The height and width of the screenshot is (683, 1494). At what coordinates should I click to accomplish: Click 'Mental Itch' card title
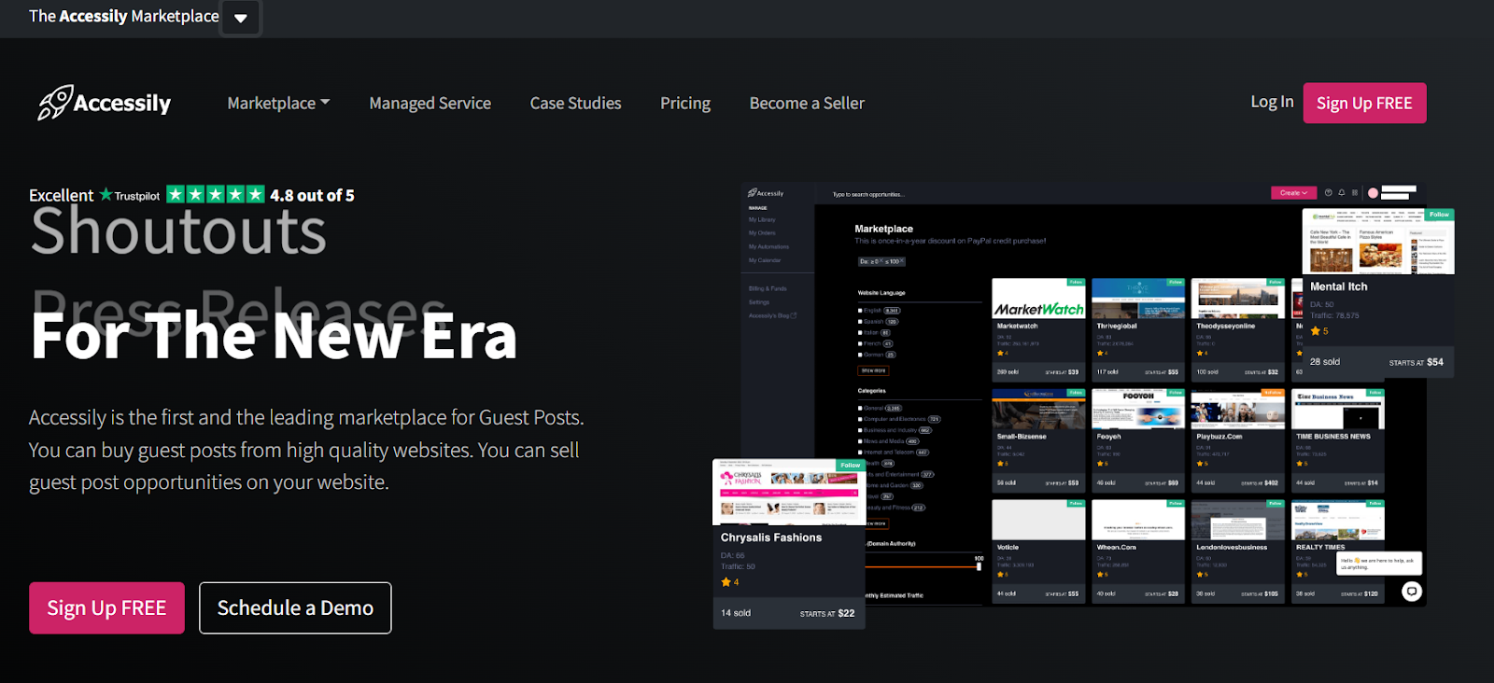pos(1338,286)
